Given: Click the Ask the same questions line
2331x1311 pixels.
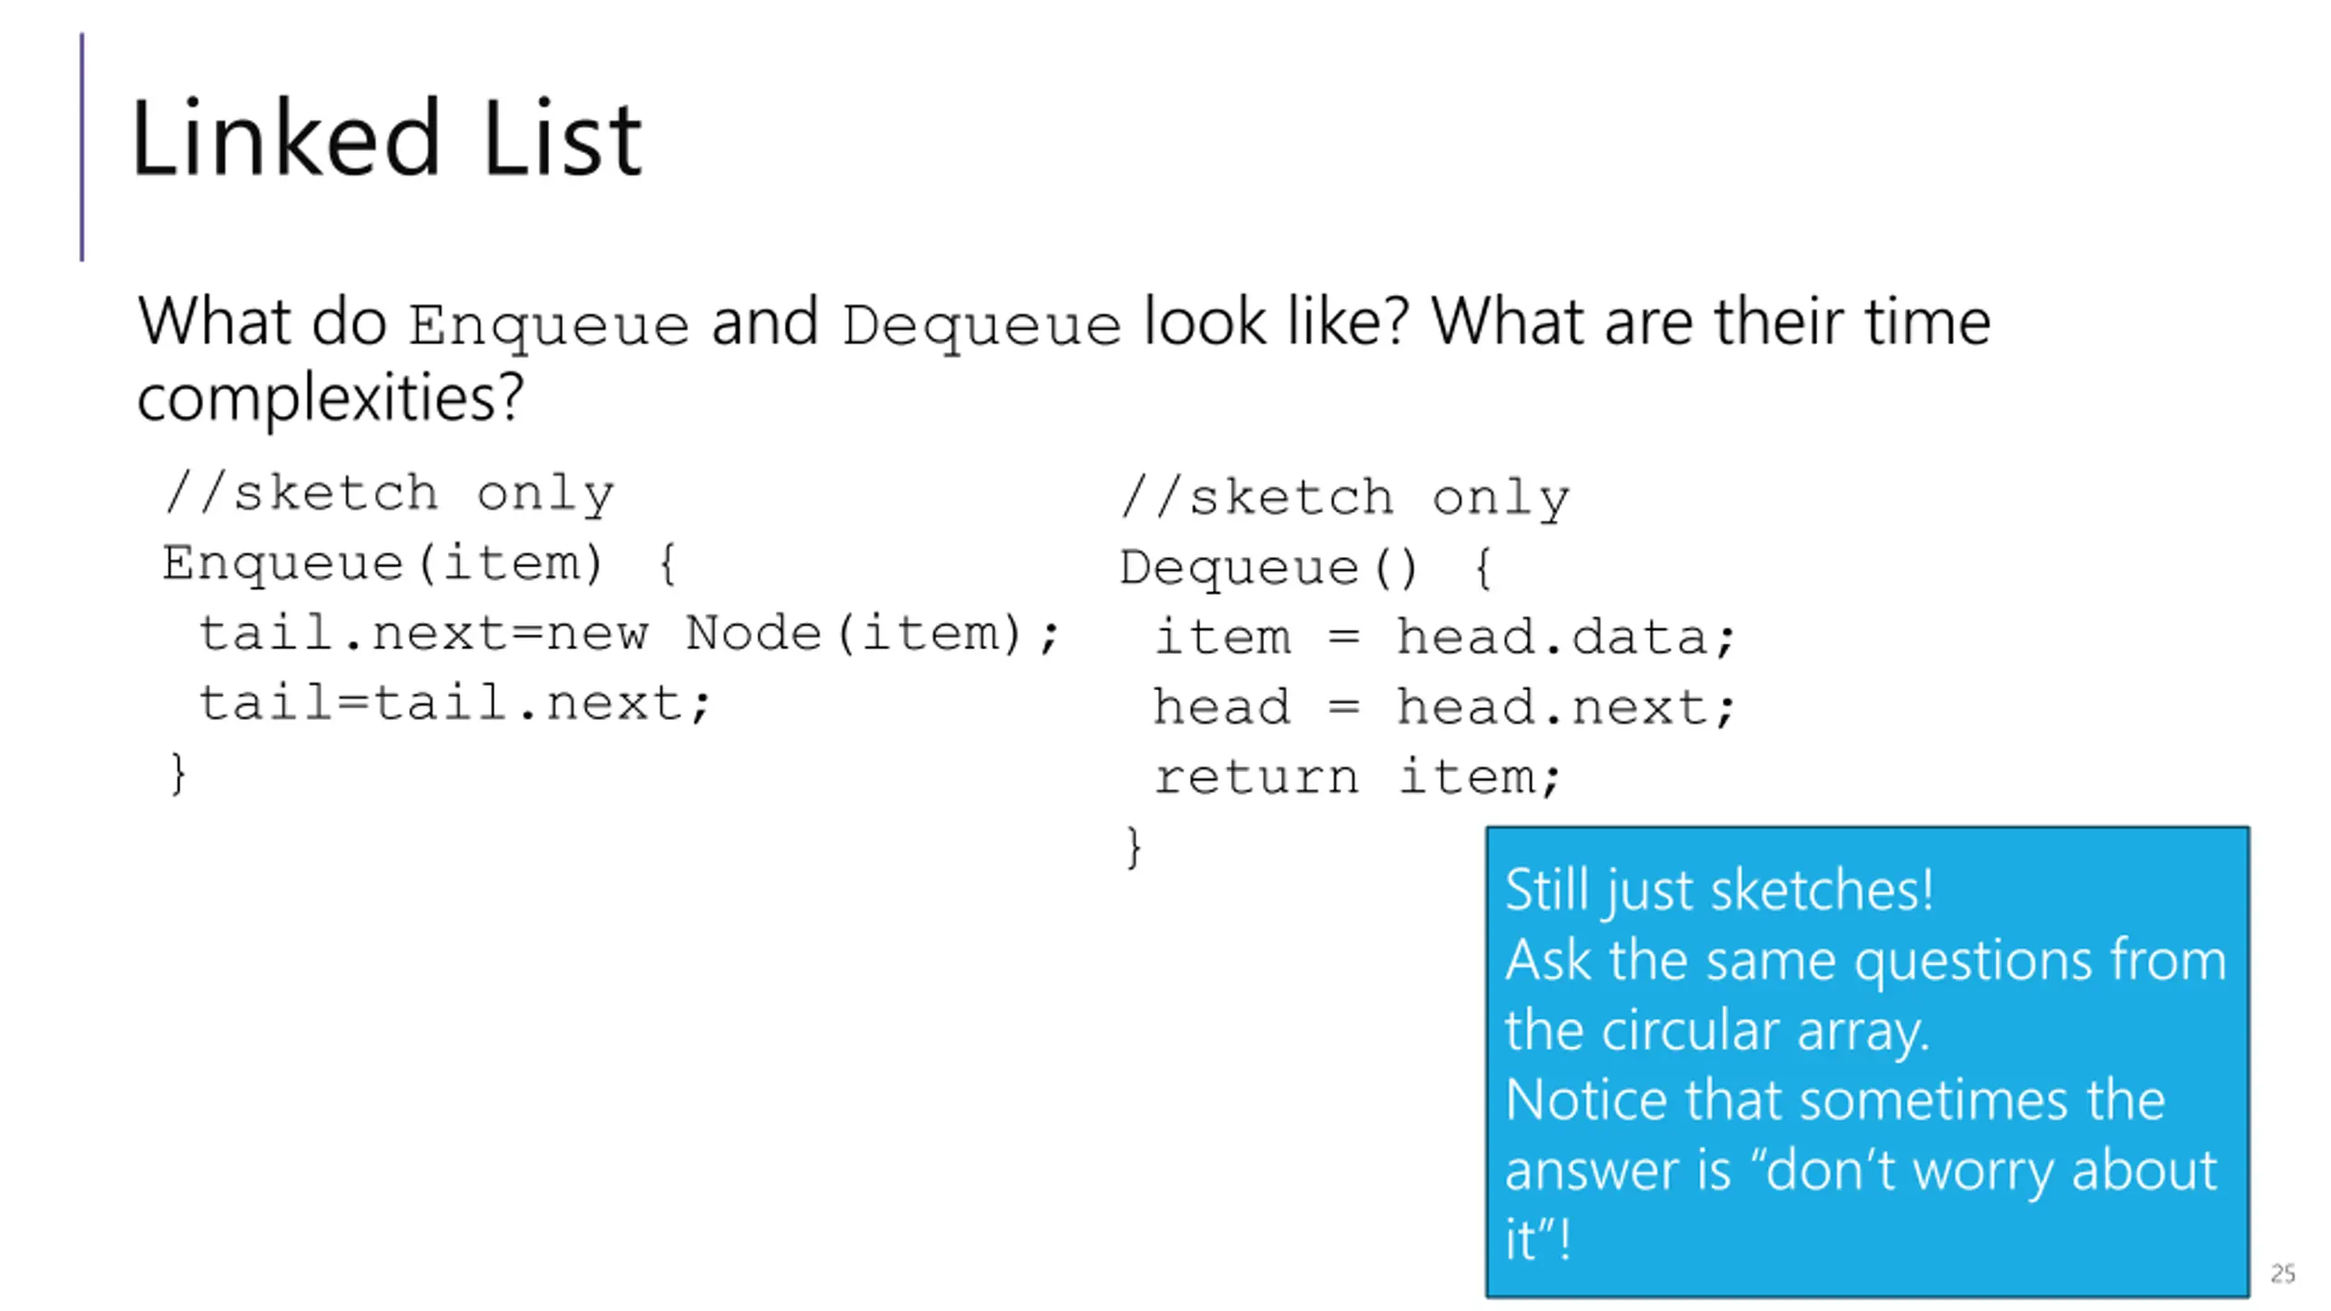Looking at the screenshot, I should coord(1866,961).
